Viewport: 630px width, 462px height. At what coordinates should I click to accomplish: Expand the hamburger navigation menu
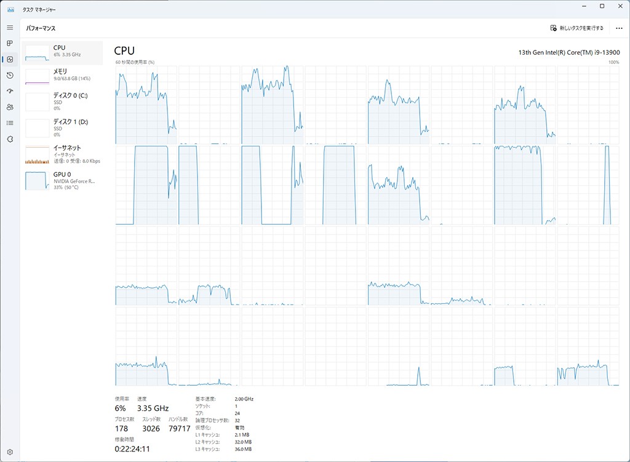[10, 28]
